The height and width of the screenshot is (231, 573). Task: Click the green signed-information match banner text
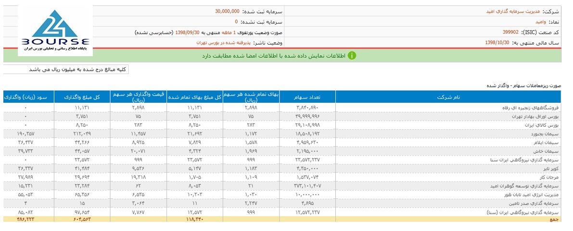(273, 56)
